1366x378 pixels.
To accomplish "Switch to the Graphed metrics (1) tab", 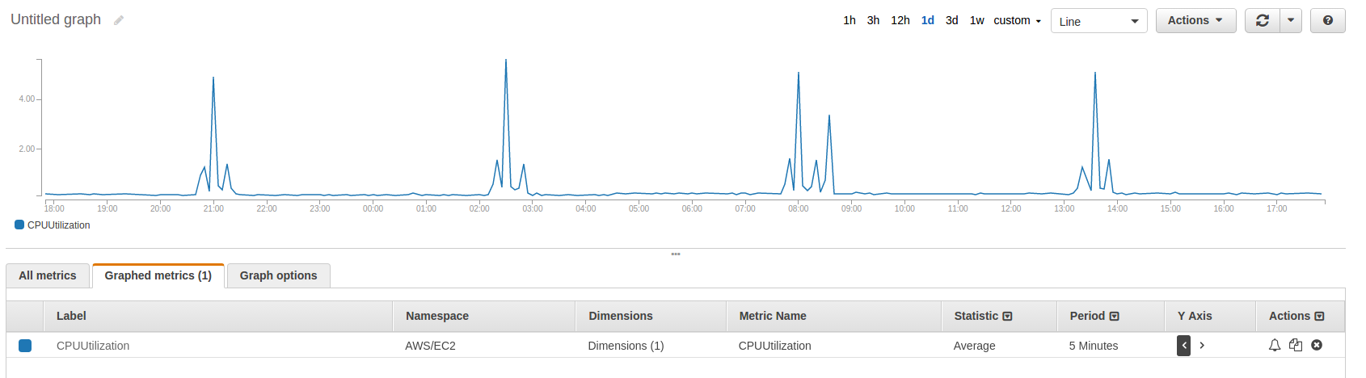I will coord(158,275).
